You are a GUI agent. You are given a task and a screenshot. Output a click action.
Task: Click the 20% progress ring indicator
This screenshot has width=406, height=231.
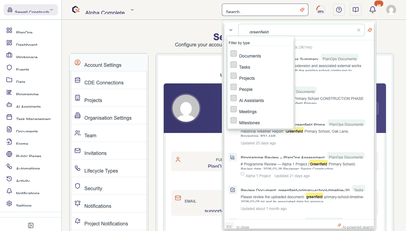321,10
